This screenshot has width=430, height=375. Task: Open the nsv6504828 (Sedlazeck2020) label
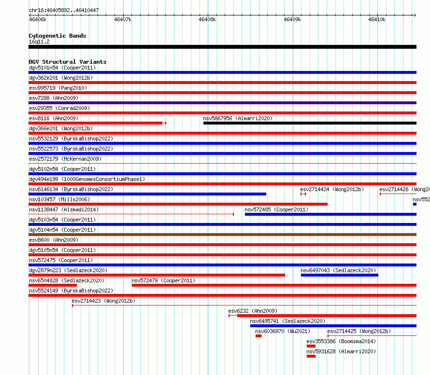tap(67, 280)
